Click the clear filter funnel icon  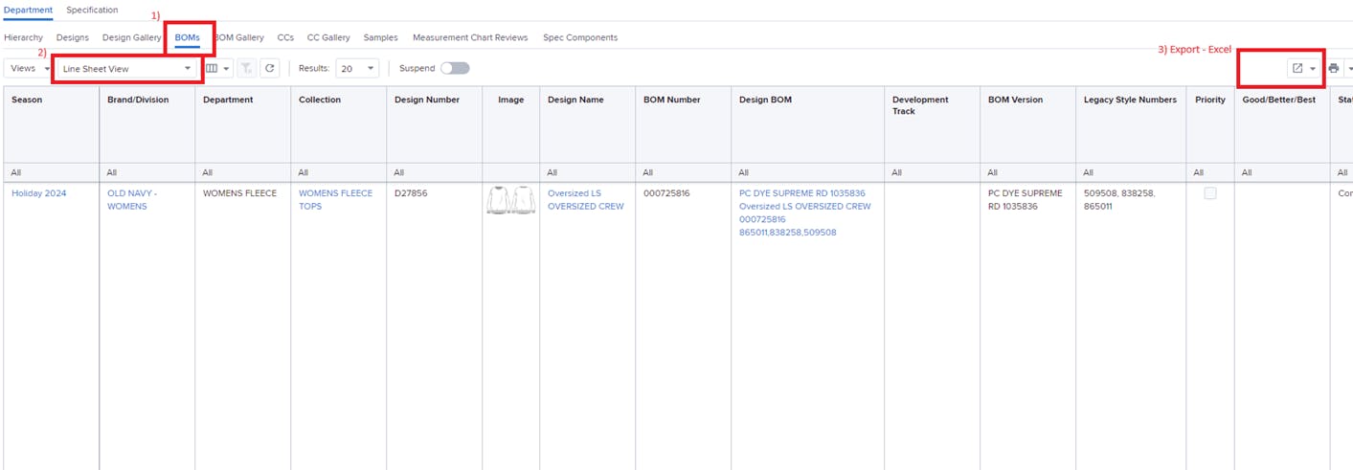pos(246,69)
